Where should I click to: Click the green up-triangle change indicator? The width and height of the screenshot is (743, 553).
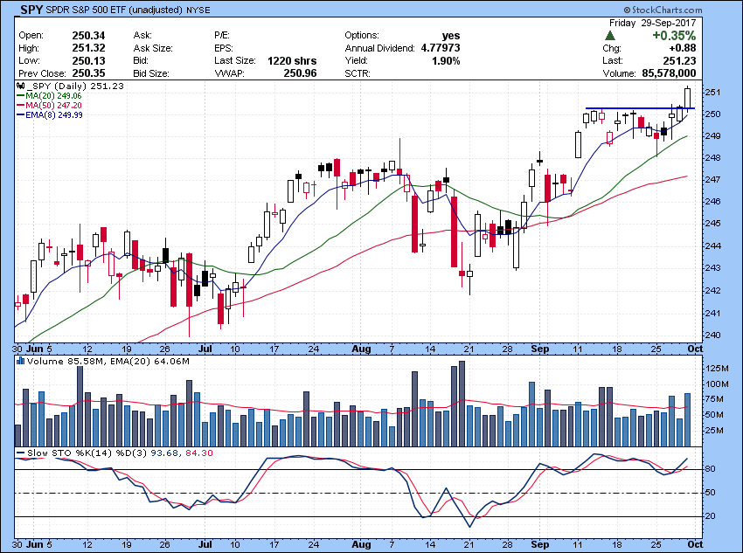[x=610, y=36]
